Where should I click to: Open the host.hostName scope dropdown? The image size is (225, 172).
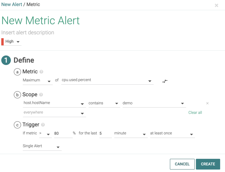pyautogui.click(x=54, y=103)
